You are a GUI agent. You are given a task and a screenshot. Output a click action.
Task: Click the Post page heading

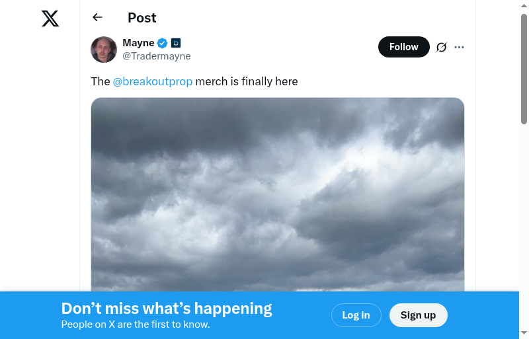click(142, 18)
